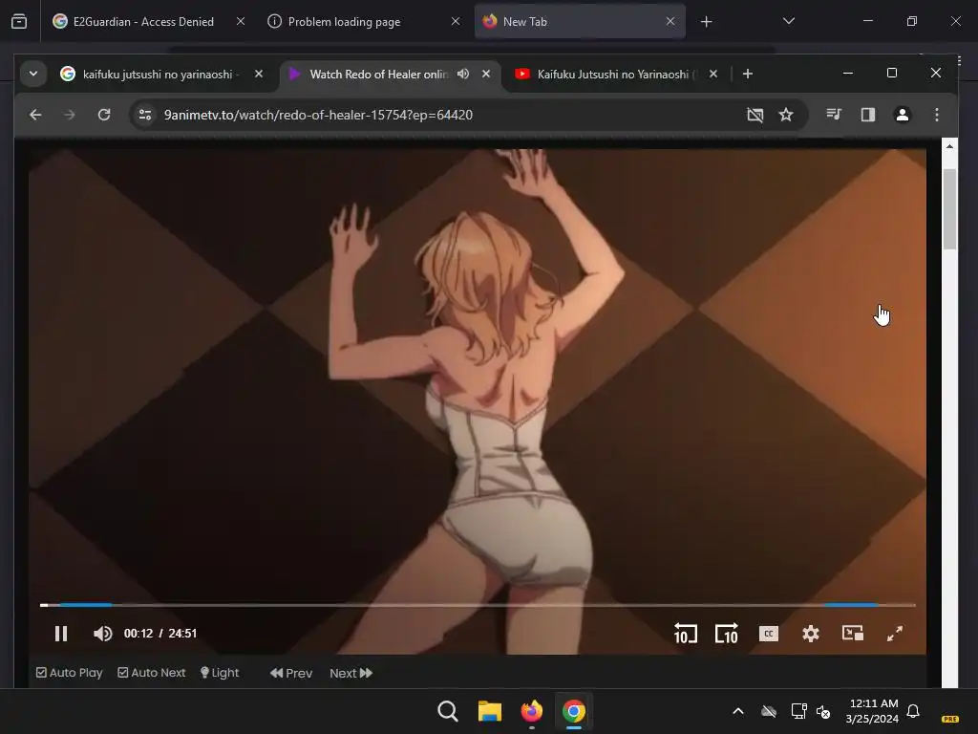Toggle the Auto Next checkbox
This screenshot has width=978, height=734.
(152, 673)
